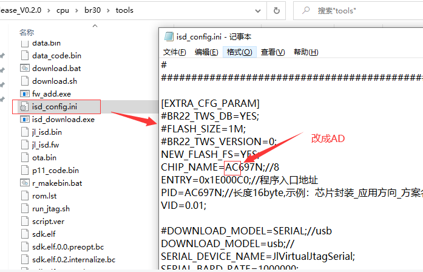Click the p11_code.bin file icon
Viewport: 423px width, 272px height.
click(25, 170)
